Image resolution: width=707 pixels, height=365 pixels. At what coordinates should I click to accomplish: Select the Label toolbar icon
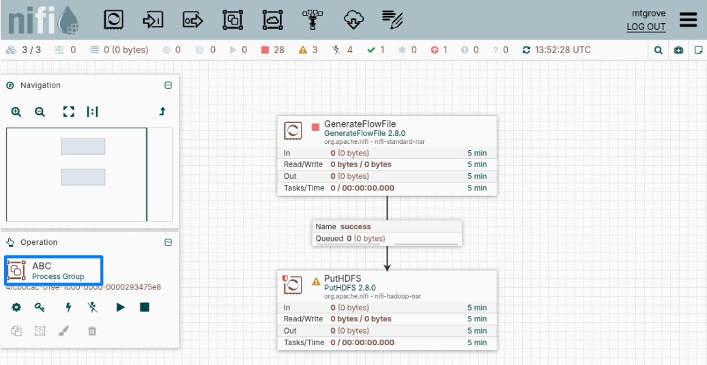392,20
